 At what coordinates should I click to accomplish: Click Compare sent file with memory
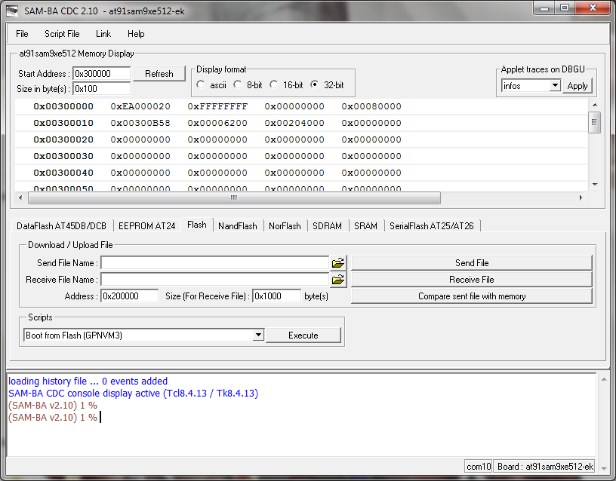point(472,296)
